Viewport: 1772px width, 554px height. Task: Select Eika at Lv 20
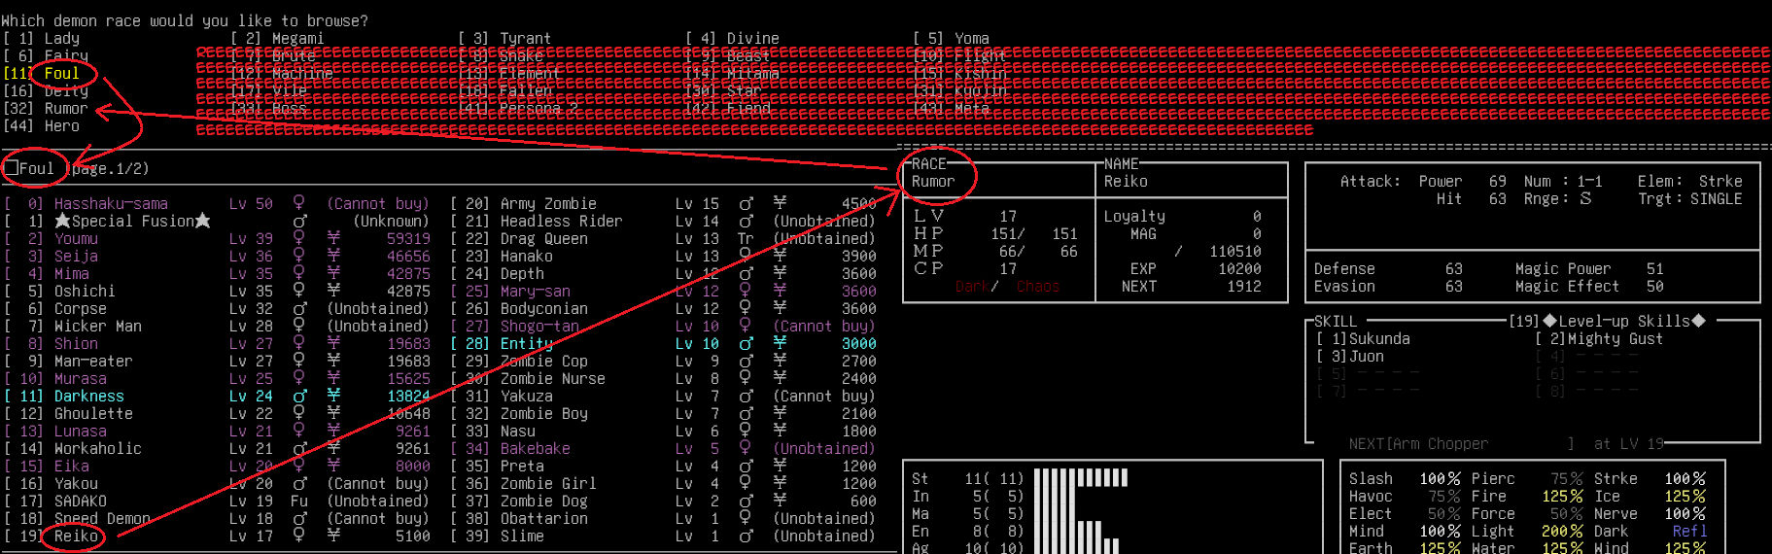click(216, 467)
